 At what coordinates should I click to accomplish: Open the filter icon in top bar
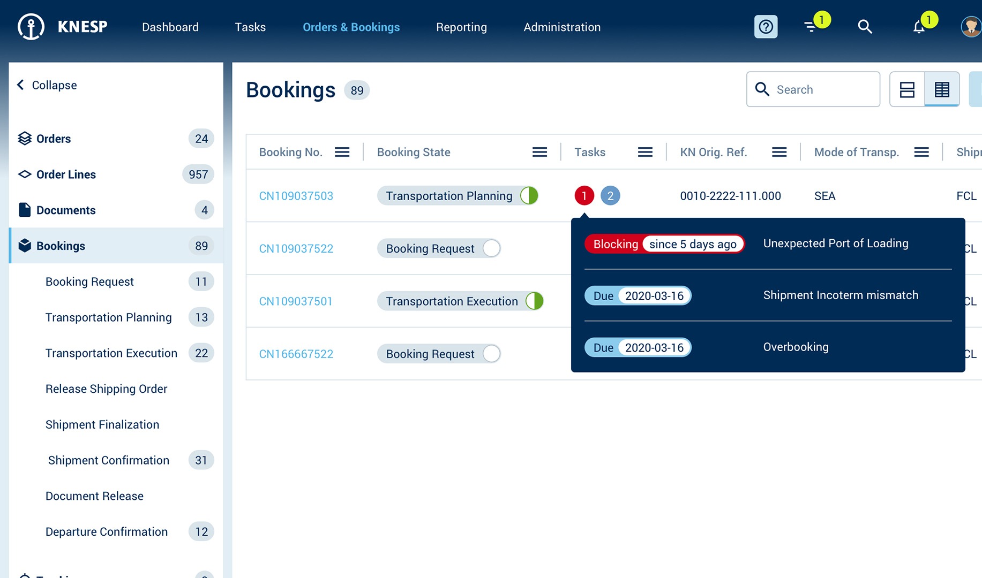pyautogui.click(x=811, y=27)
